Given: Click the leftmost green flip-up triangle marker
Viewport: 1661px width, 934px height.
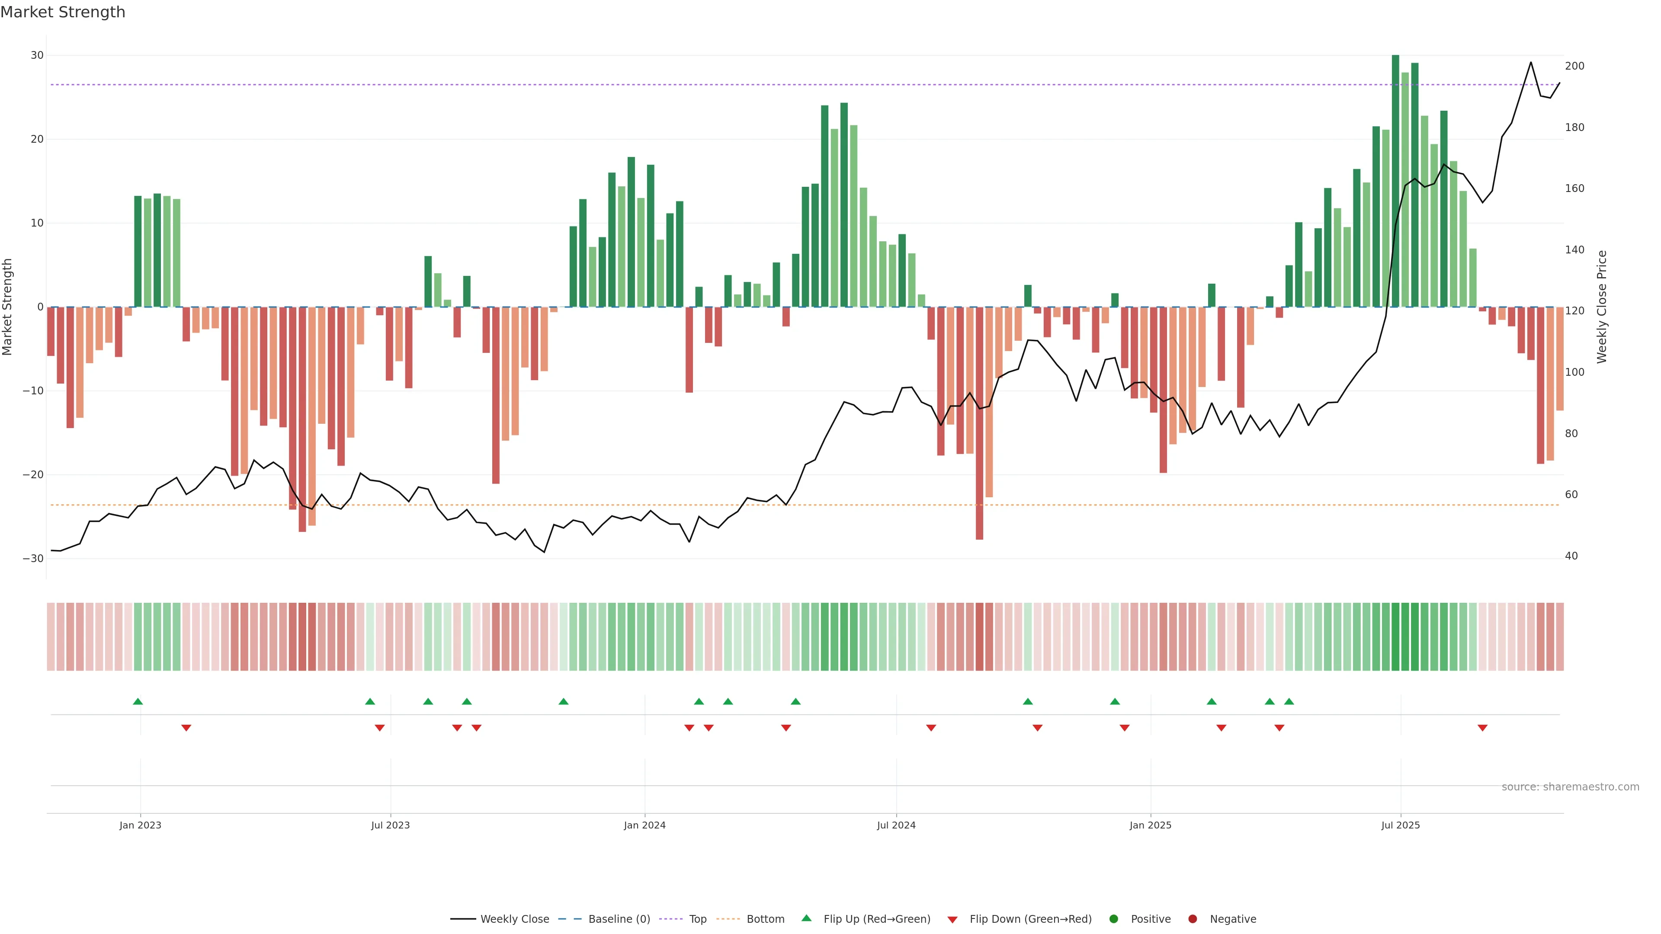Looking at the screenshot, I should 138,701.
